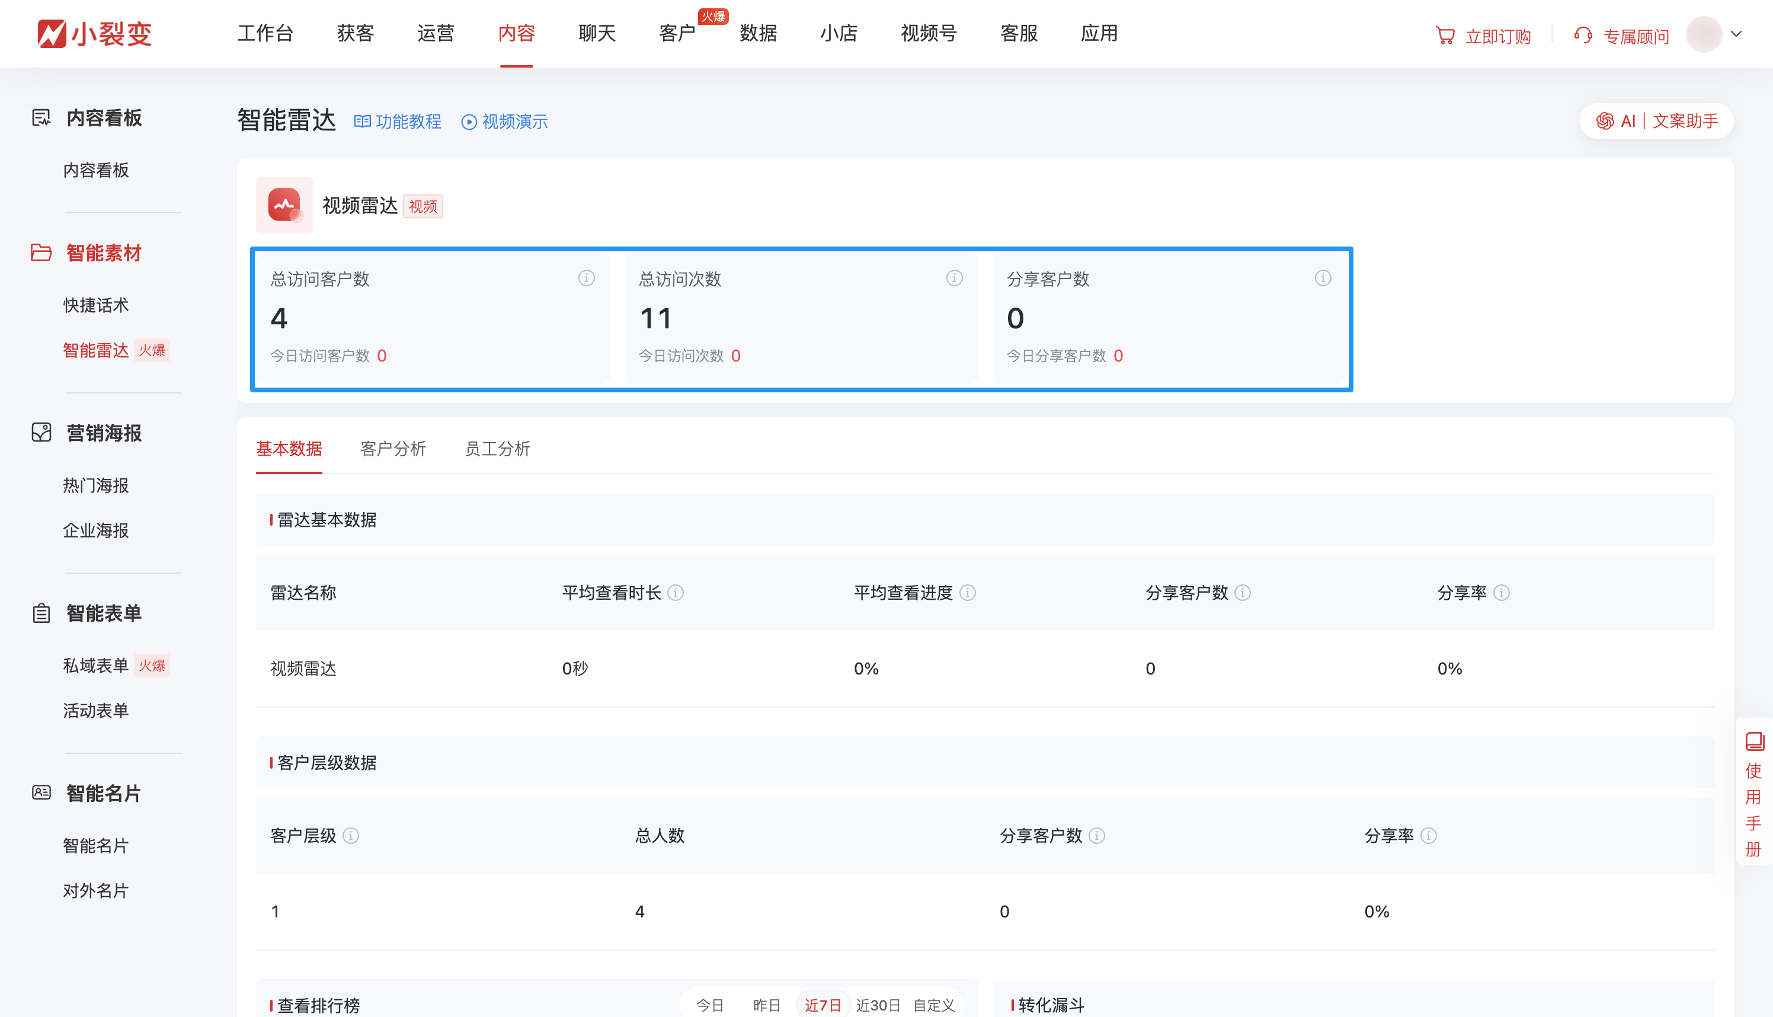Click the 智能表单 clipboard icon
This screenshot has width=1773, height=1017.
(x=41, y=613)
